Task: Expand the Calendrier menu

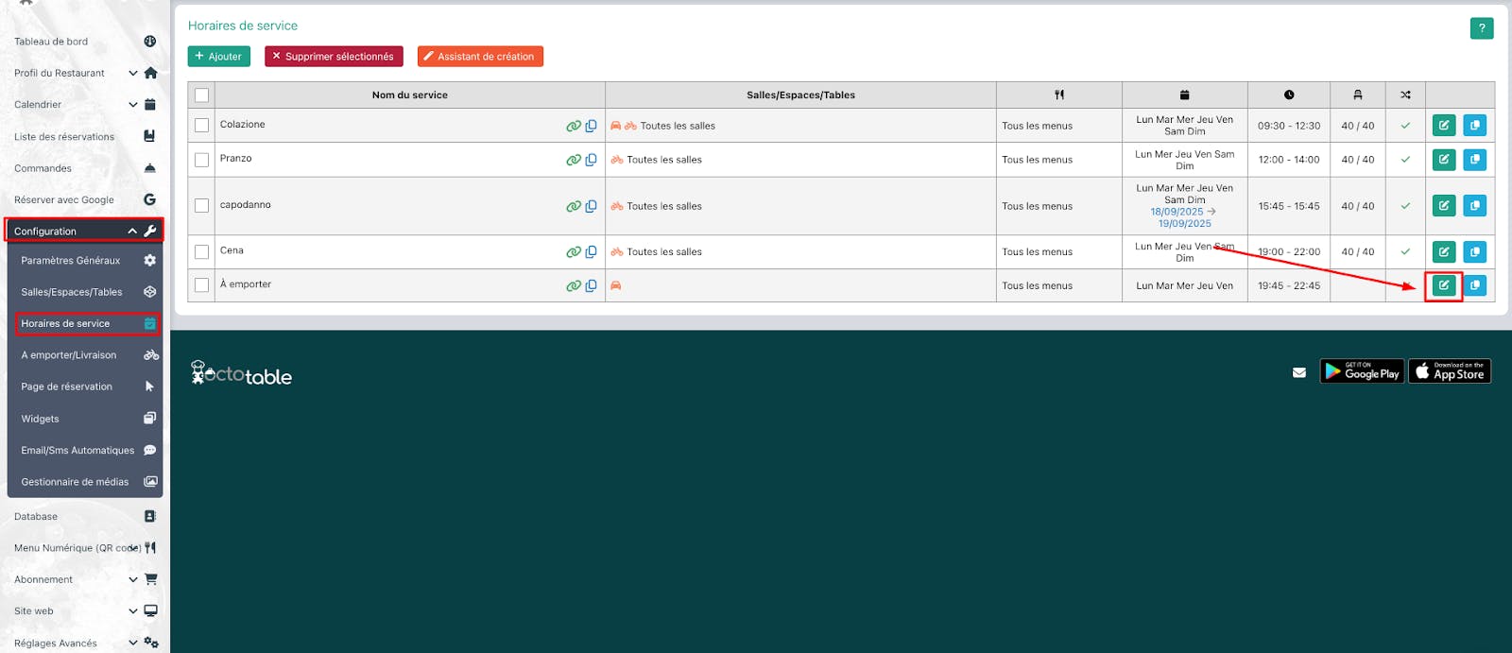Action: click(x=85, y=105)
